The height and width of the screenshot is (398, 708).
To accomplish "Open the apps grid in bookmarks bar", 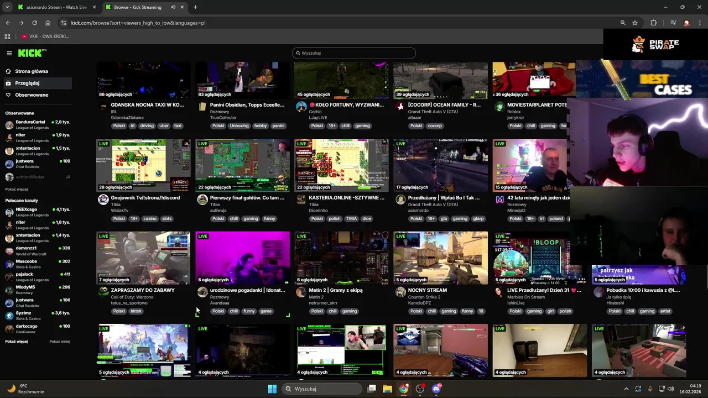I will tap(7, 36).
